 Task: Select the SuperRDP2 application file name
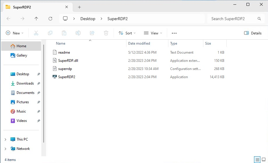point(67,77)
